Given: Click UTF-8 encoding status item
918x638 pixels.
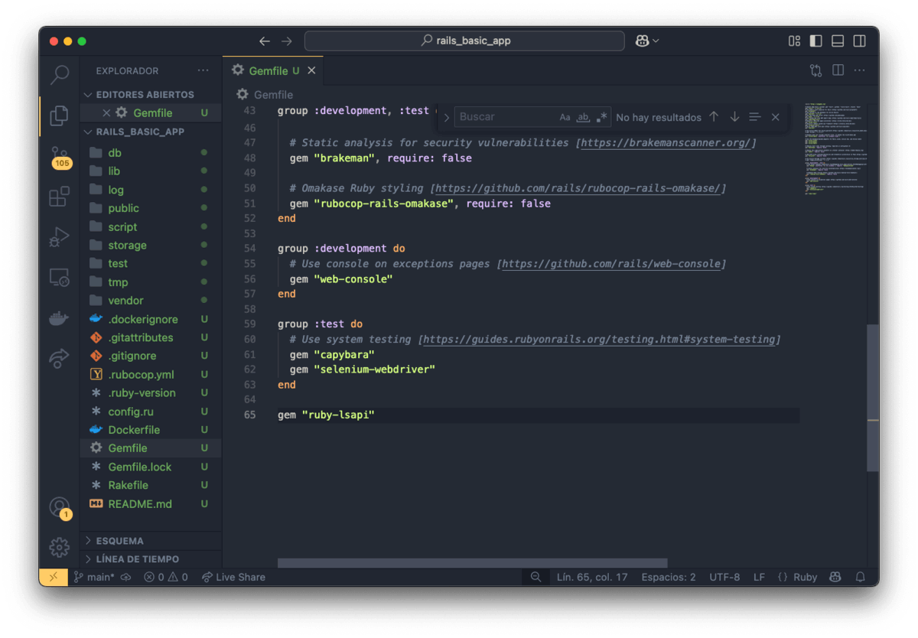Looking at the screenshot, I should point(724,577).
